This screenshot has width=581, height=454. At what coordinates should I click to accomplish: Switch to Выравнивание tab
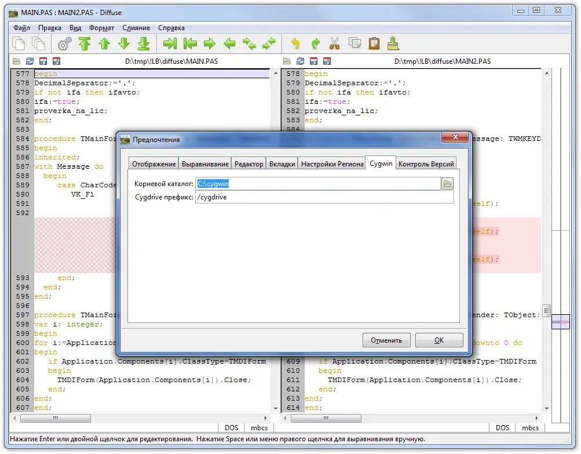tap(205, 164)
